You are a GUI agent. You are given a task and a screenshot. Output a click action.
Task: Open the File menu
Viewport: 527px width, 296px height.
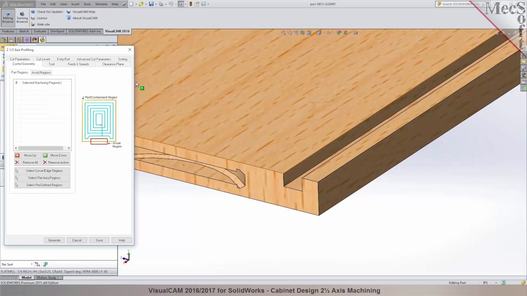tap(43, 4)
